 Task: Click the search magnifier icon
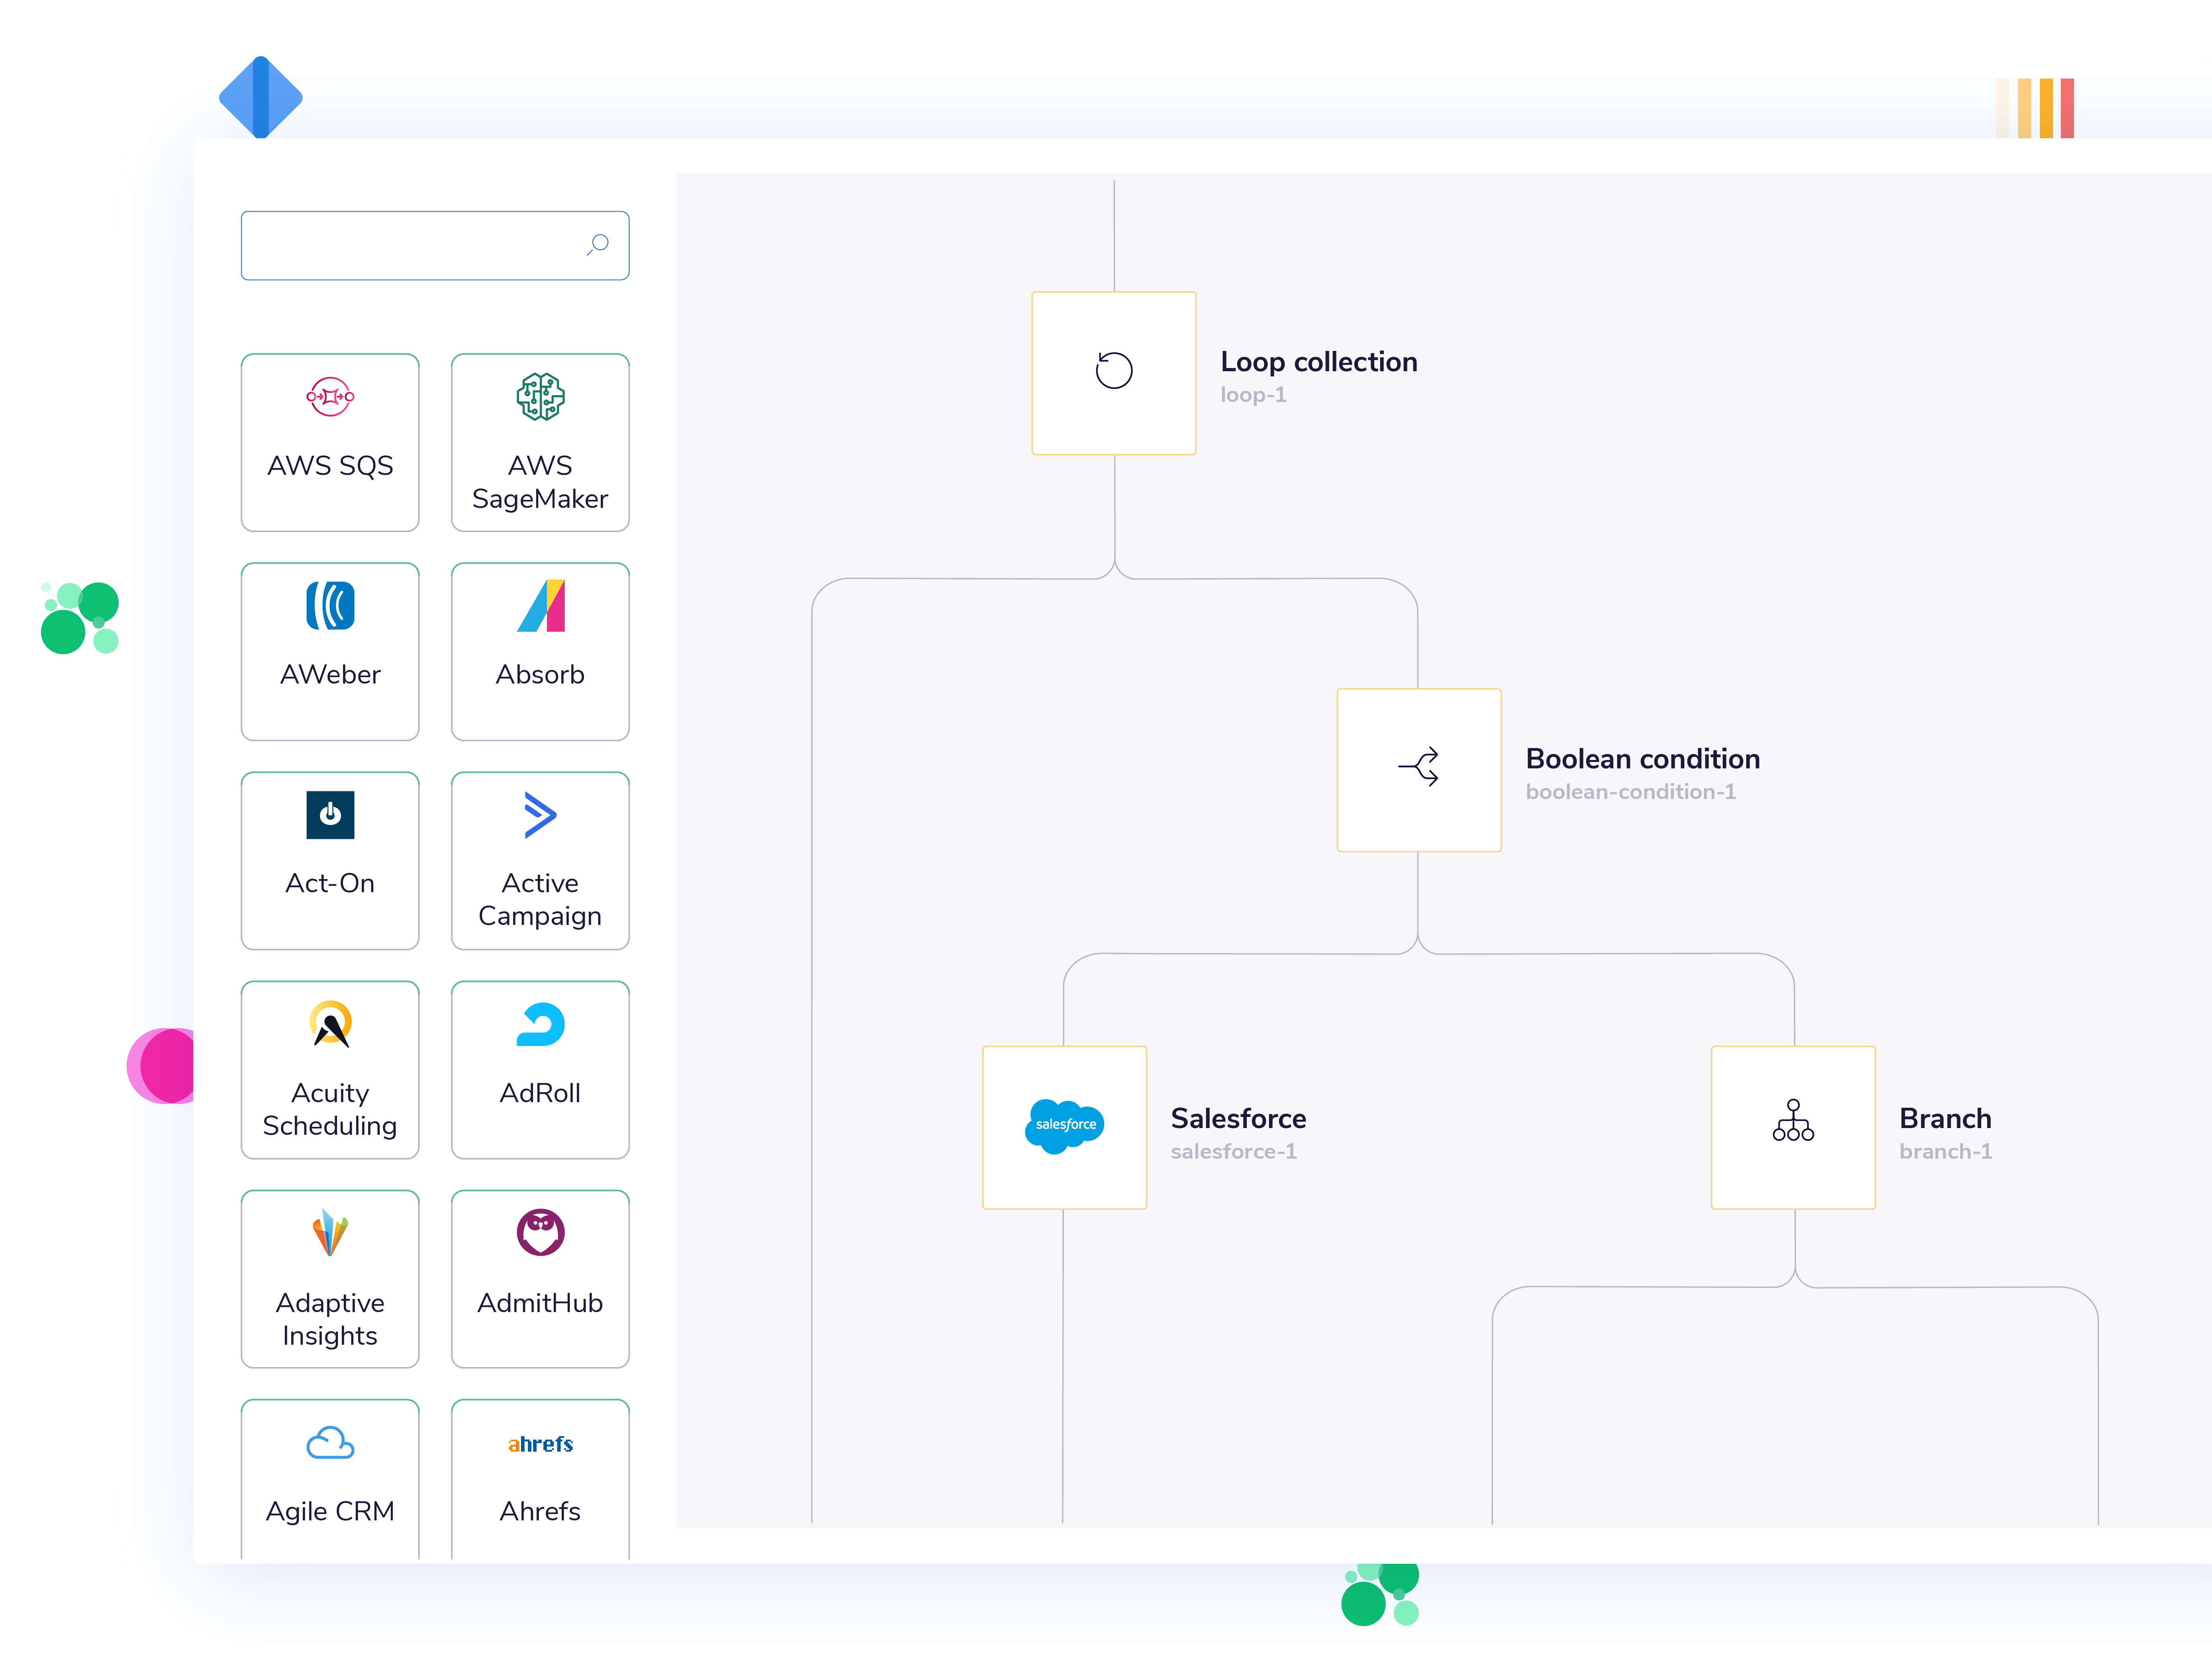tap(598, 244)
